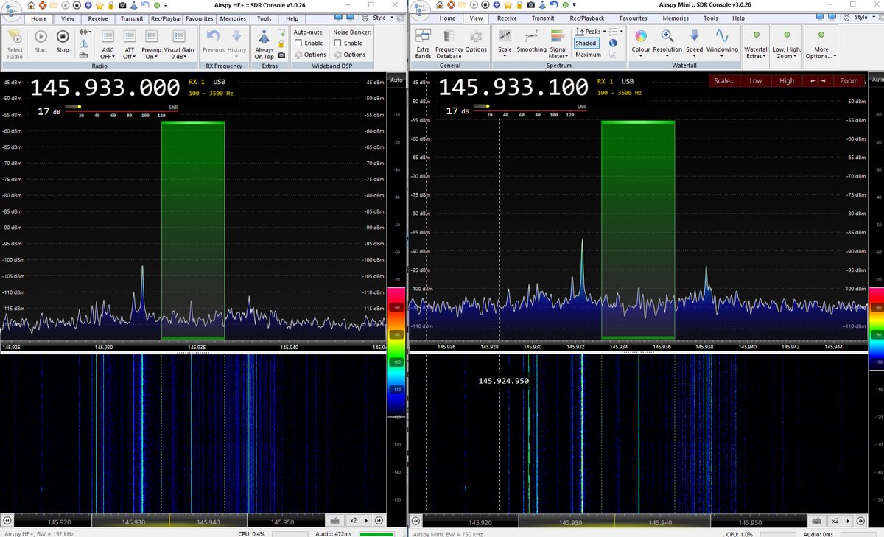Toggle the Shaded spectrum display option
The image size is (884, 537).
coord(586,43)
